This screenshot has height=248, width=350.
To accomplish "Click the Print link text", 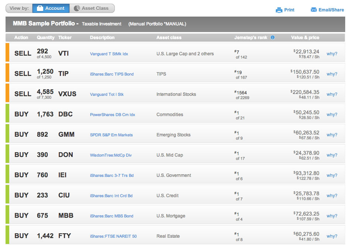I will pos(289,10).
